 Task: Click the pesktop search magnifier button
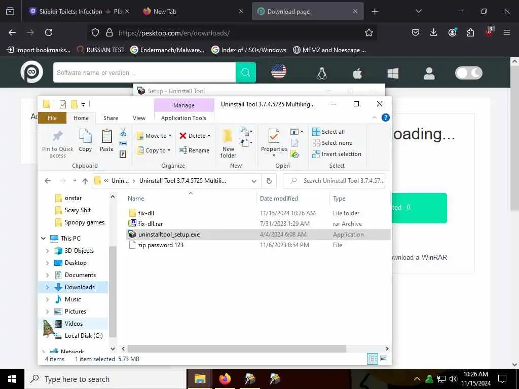[246, 72]
